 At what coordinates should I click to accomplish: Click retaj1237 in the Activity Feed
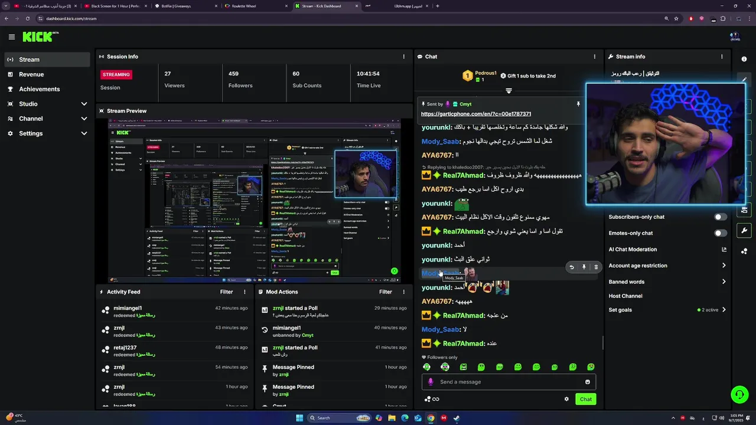125,348
